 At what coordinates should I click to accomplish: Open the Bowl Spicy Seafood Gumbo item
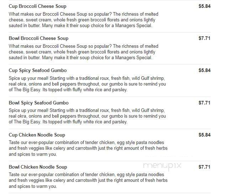pyautogui.click(x=39, y=103)
